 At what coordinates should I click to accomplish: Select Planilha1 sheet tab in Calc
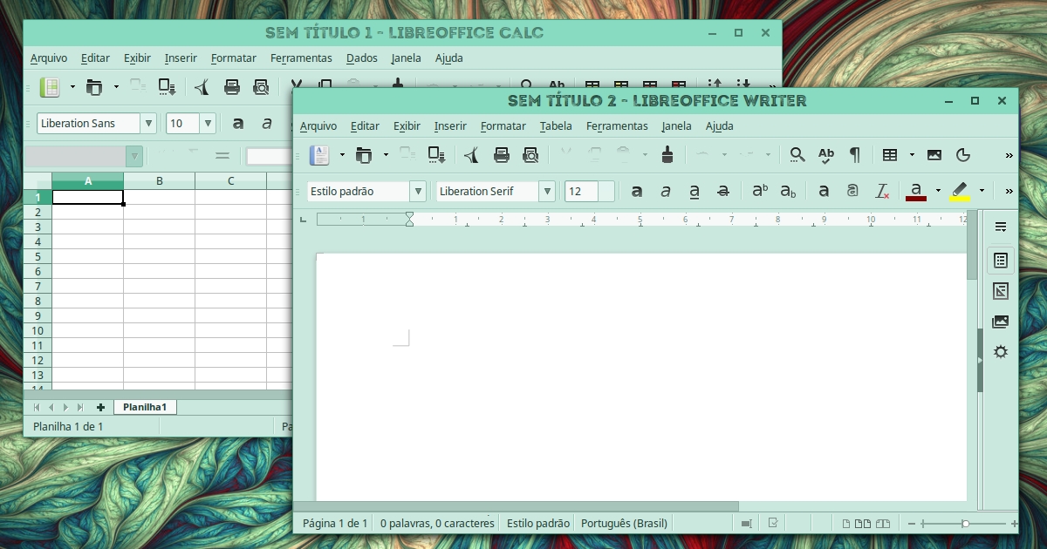point(146,407)
